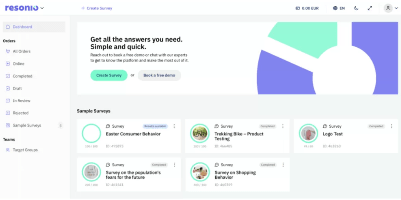The height and width of the screenshot is (200, 401).
Task: Click Book a free demo
Action: coord(159,75)
